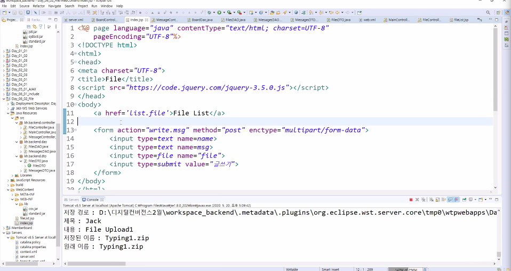The image size is (511, 271).
Task: Minimize the Console panel
Action: (491, 200)
